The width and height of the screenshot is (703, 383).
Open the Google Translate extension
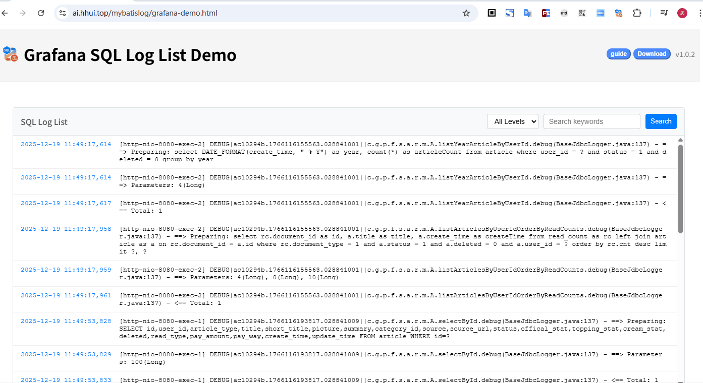(x=527, y=13)
